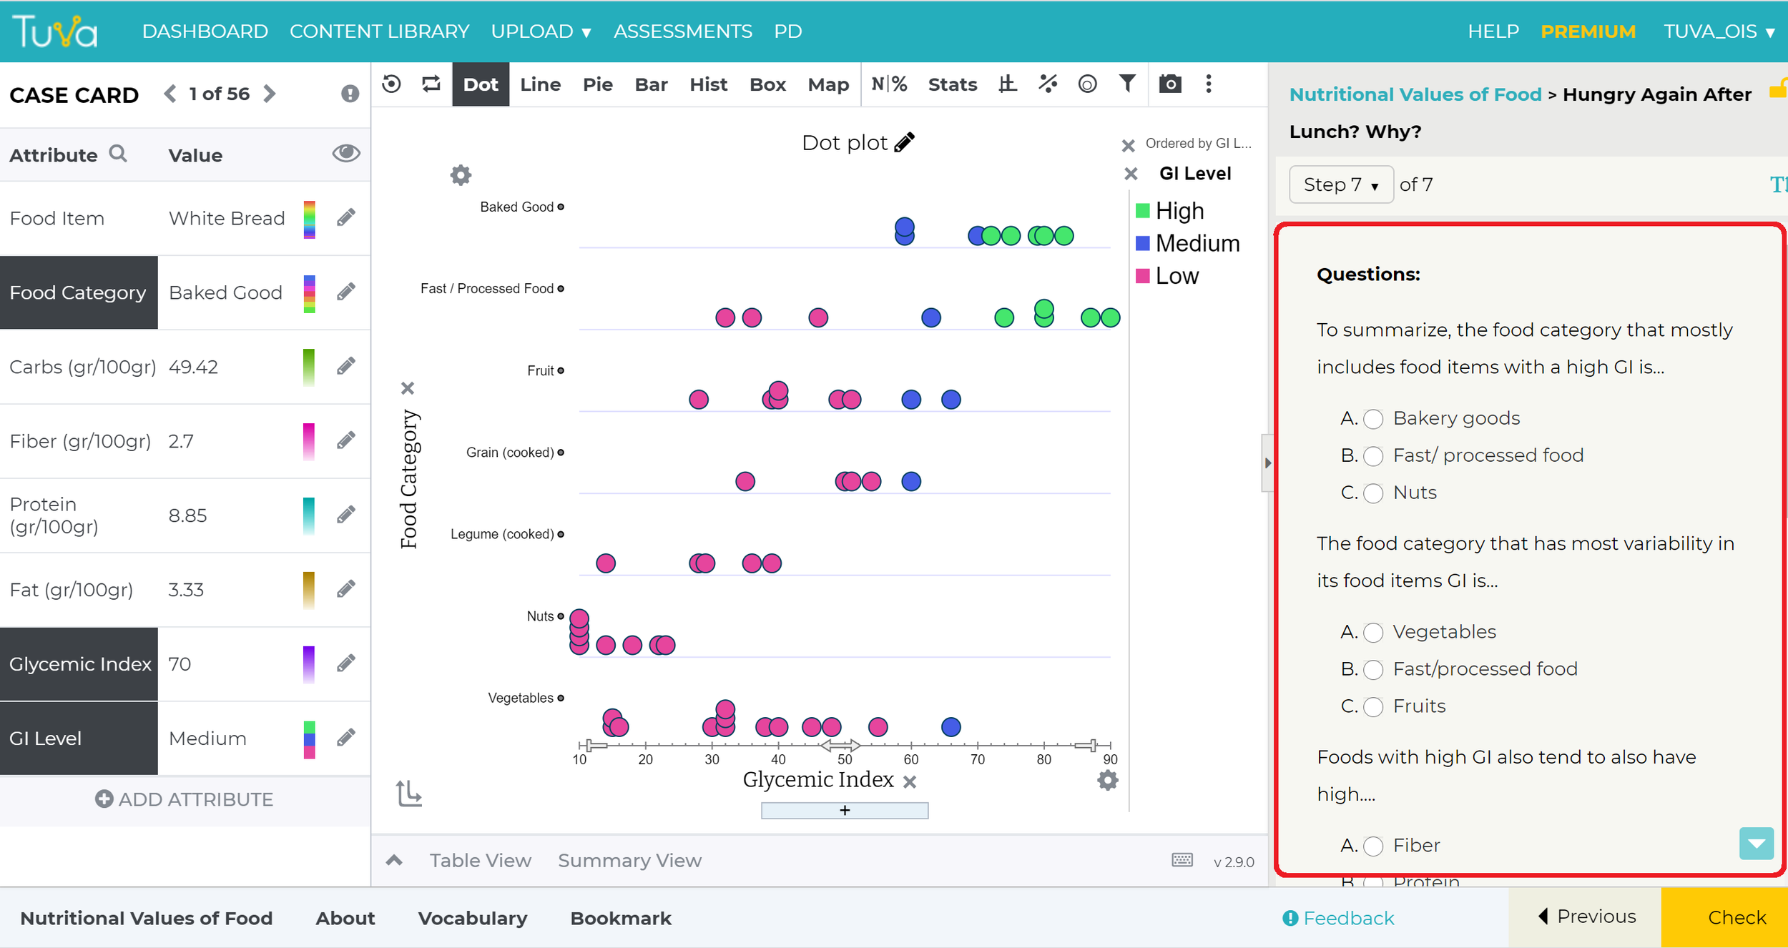The width and height of the screenshot is (1788, 948).
Task: Click the reset plot icon in the toolbar
Action: pyautogui.click(x=391, y=84)
